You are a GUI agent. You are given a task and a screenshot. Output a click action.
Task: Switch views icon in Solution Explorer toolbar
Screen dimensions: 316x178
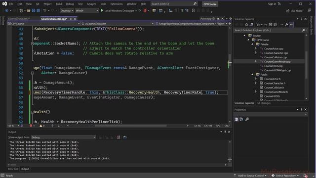(x=251, y=25)
